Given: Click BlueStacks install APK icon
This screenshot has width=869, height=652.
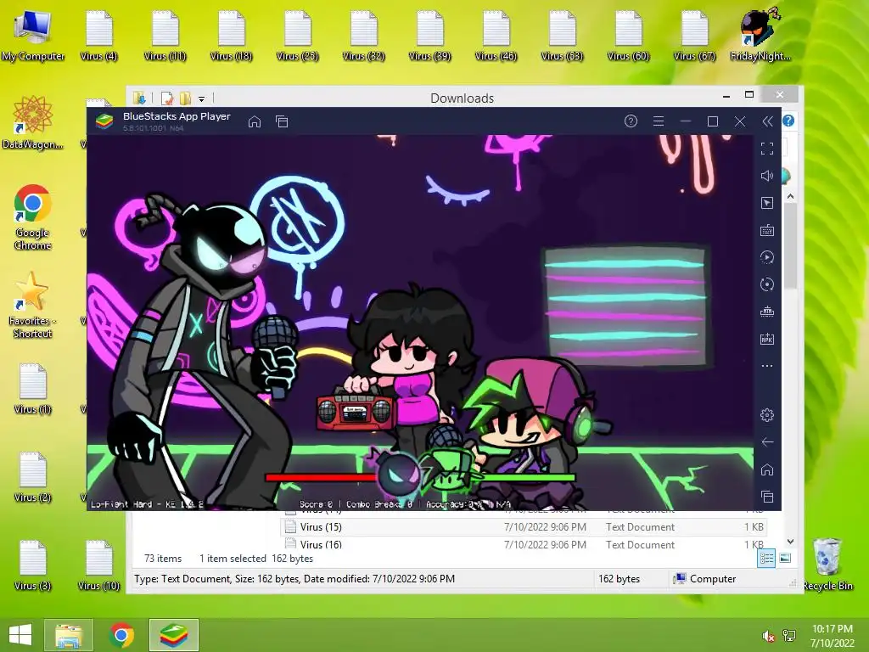Looking at the screenshot, I should tap(767, 339).
